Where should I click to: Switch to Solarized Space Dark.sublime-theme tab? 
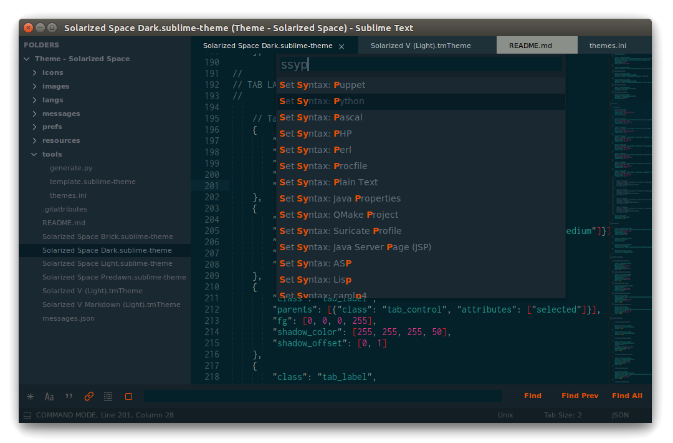click(x=267, y=46)
